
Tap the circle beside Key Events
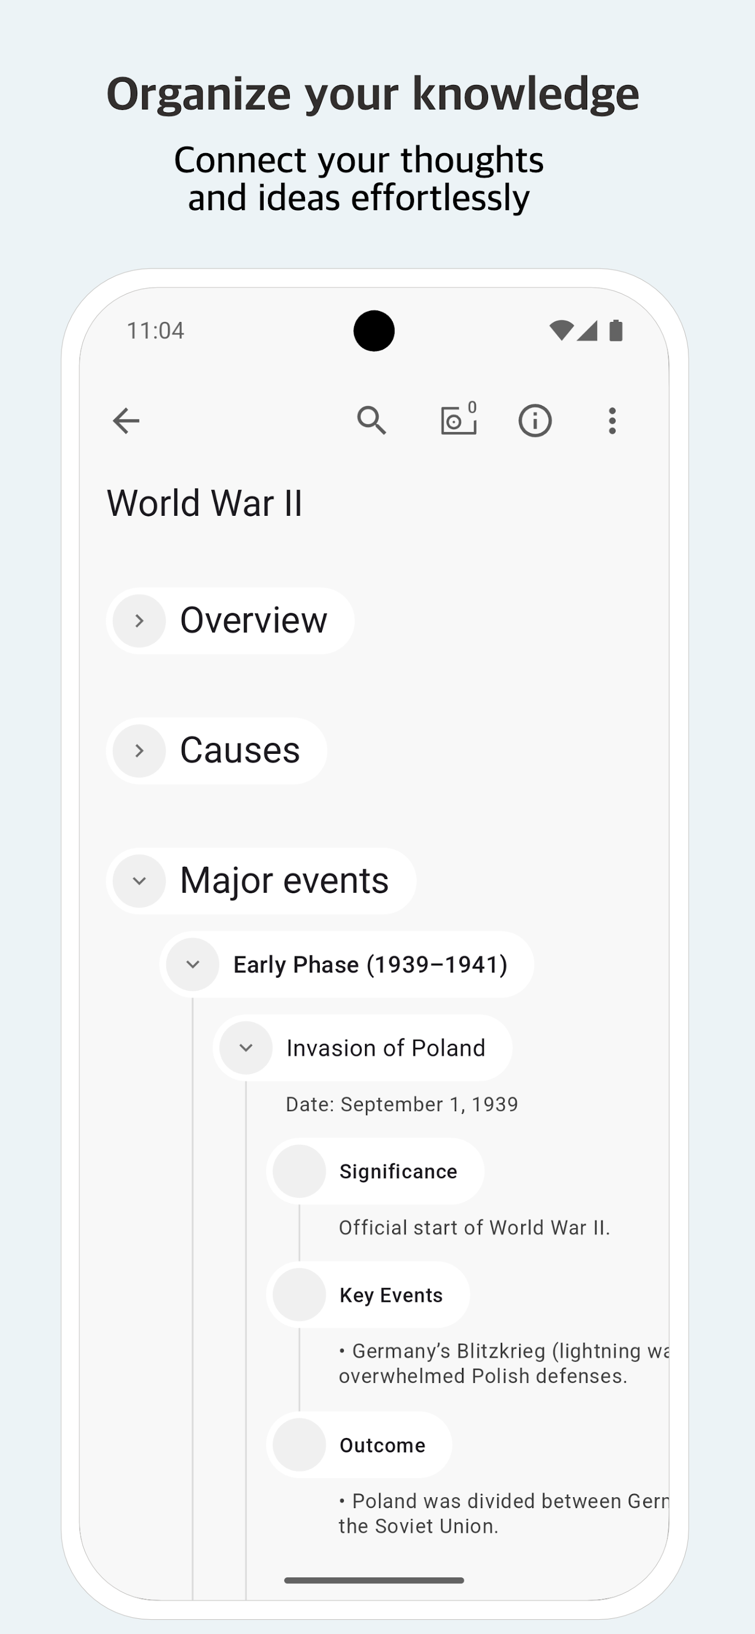pyautogui.click(x=300, y=1295)
